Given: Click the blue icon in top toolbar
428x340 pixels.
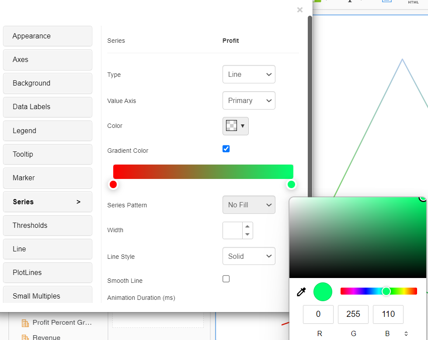Looking at the screenshot, I should pos(386,2).
